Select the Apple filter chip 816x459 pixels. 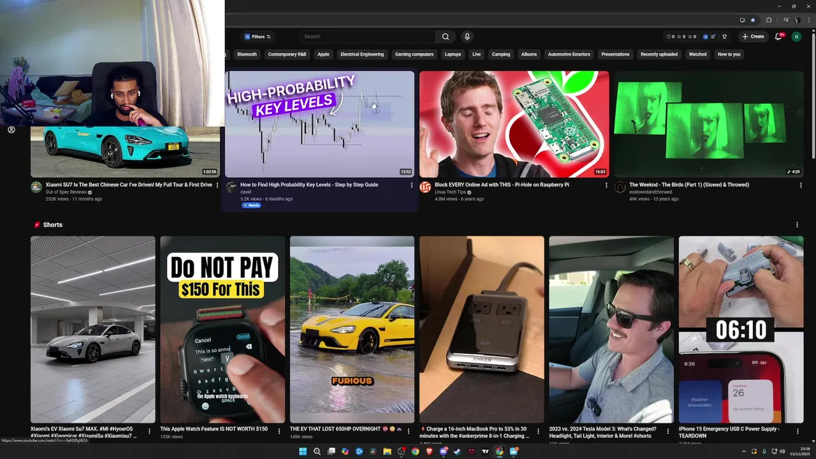coord(323,54)
